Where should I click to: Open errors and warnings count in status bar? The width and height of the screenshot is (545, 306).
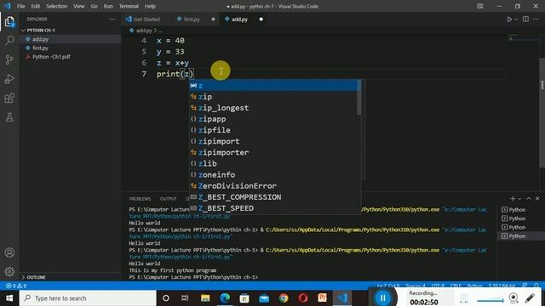point(16,286)
